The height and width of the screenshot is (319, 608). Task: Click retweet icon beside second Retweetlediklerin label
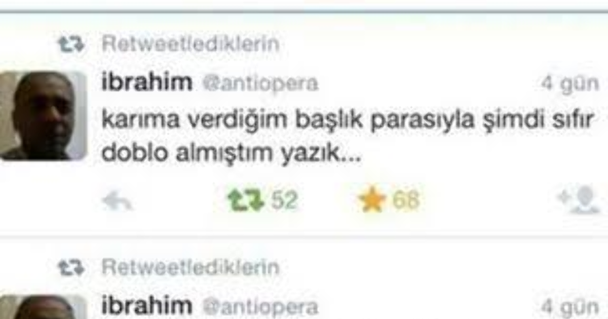70,266
